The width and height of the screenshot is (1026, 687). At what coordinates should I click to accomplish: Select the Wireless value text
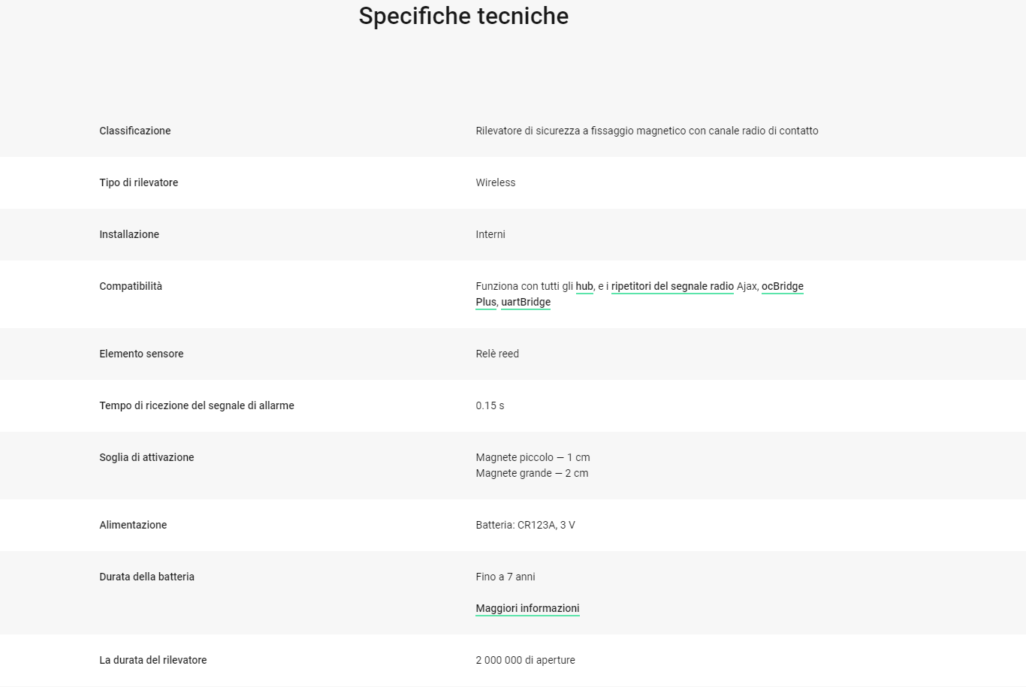[x=496, y=182]
